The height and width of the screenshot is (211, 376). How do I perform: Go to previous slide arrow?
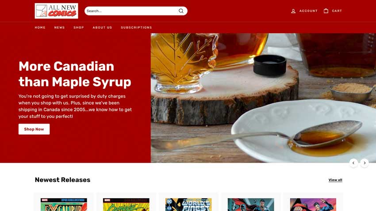pos(353,163)
